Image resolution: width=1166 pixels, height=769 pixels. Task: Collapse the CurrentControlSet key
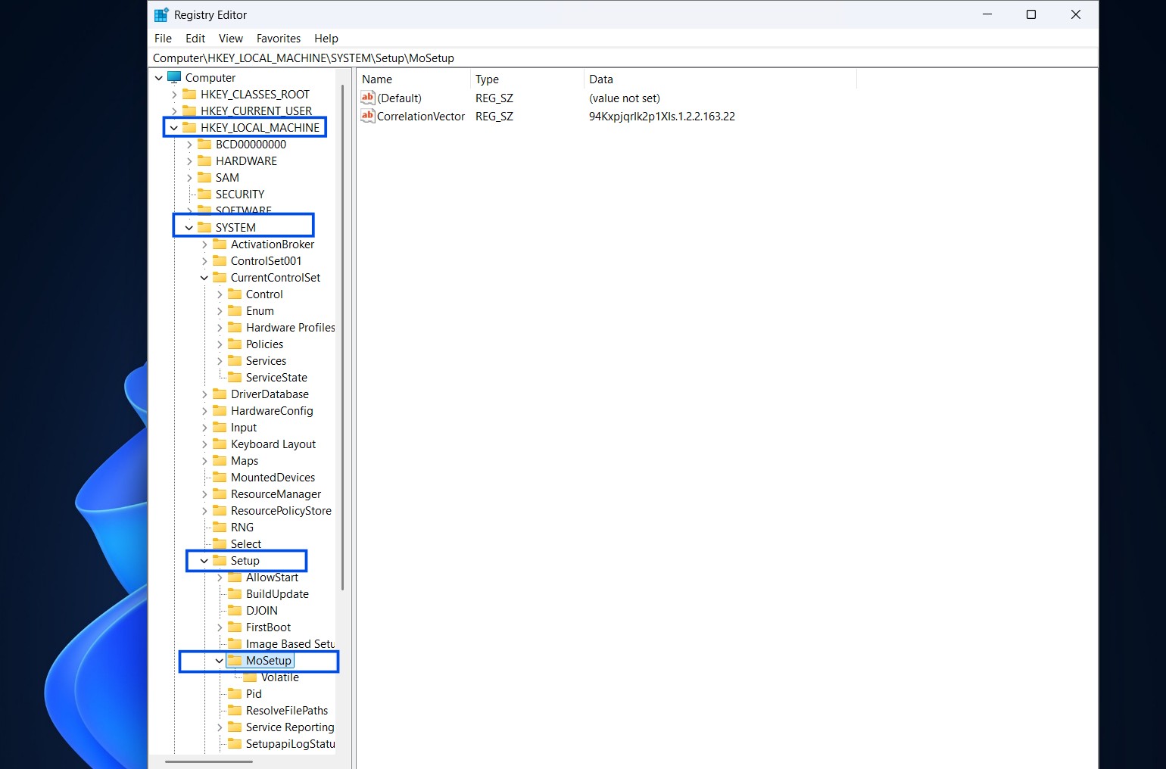204,278
